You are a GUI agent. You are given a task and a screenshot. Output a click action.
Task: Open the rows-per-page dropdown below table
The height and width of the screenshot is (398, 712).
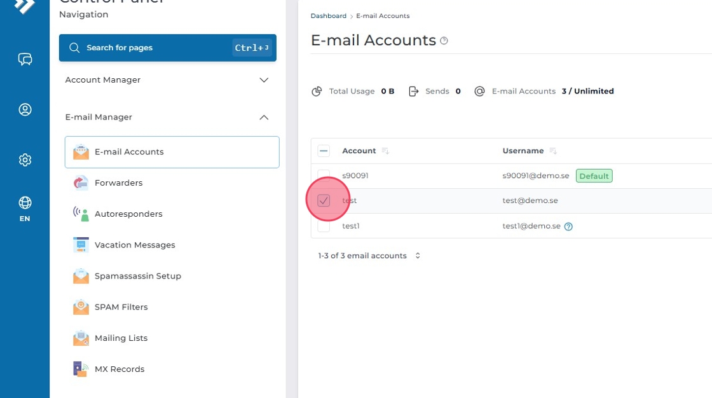(x=418, y=256)
